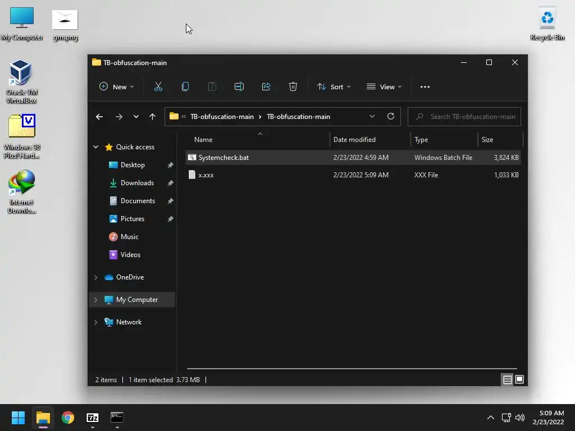Viewport: 575px width, 431px height.
Task: Open Command Prompt taskbar icon
Action: click(x=117, y=418)
